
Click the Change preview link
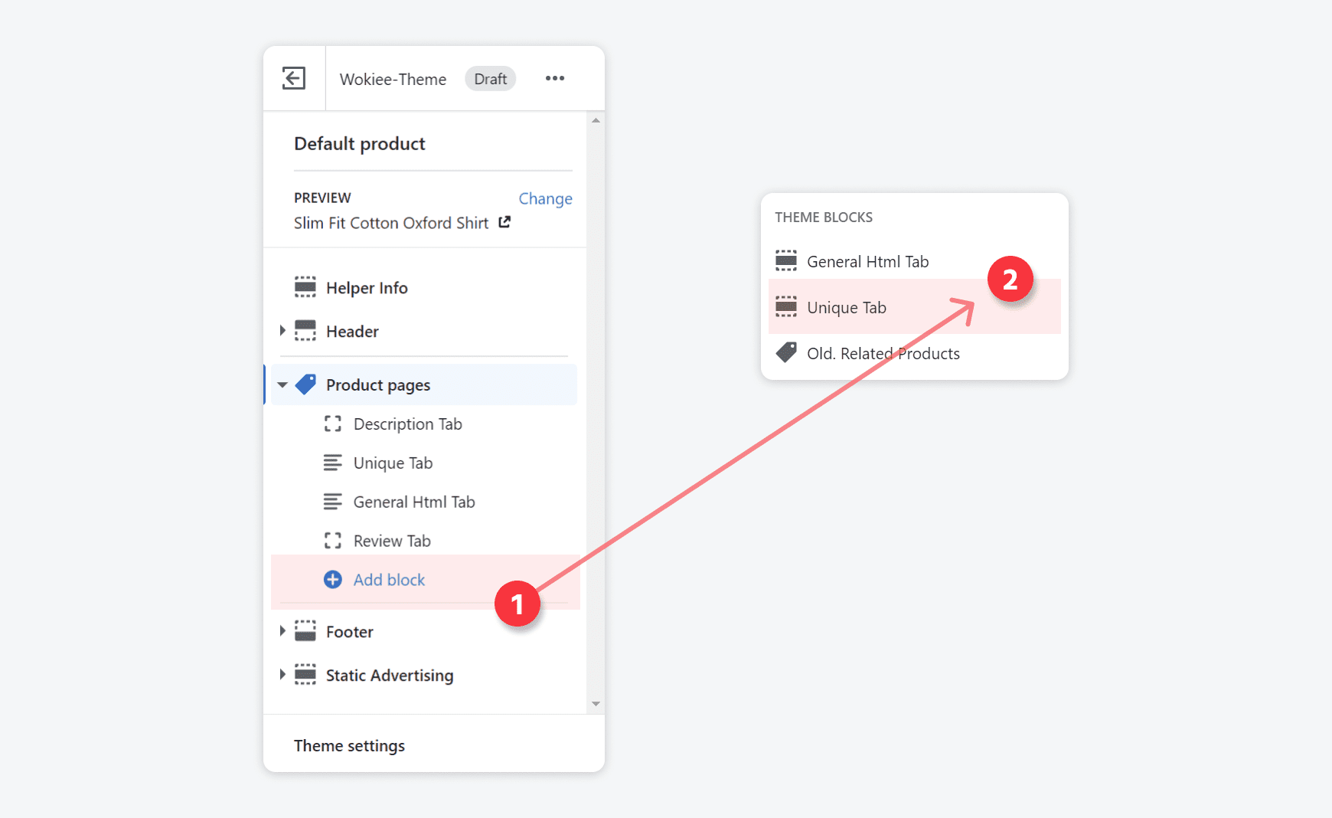pyautogui.click(x=545, y=198)
